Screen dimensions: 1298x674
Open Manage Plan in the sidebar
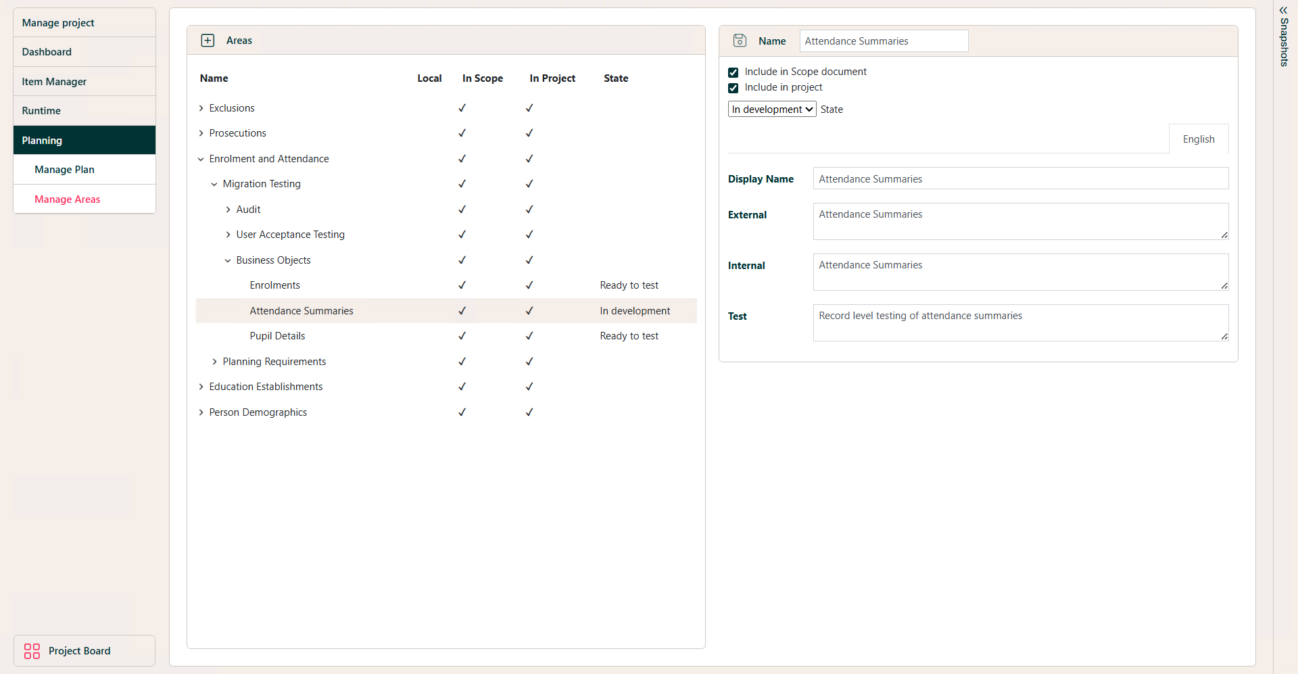coord(64,170)
